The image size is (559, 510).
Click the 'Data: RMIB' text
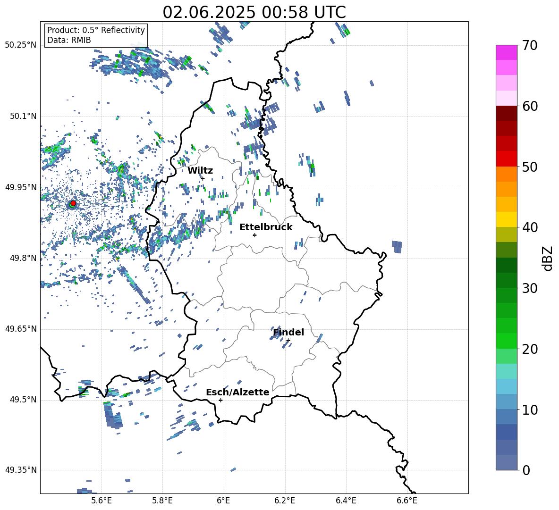(69, 40)
